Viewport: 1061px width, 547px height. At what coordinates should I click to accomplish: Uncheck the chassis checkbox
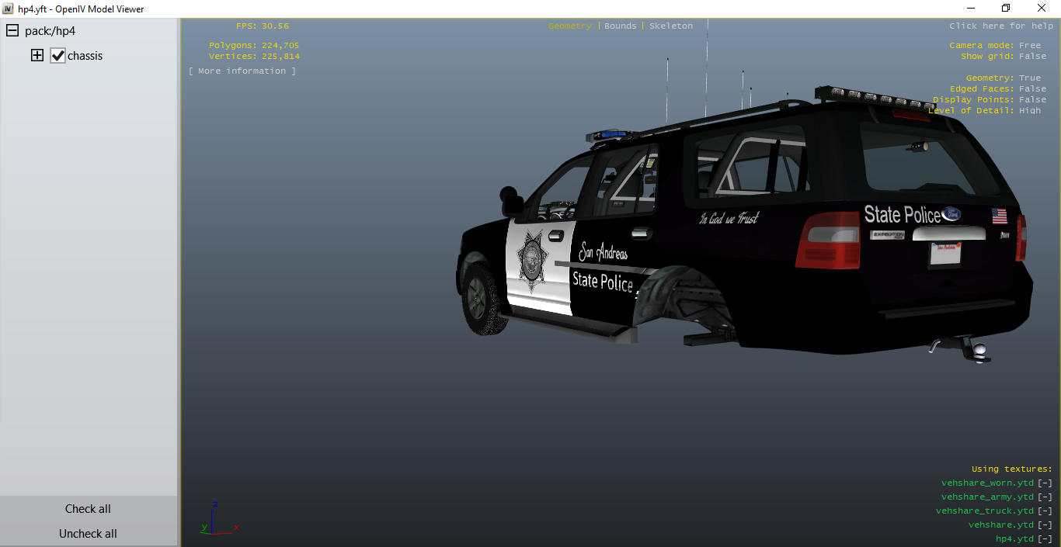coord(57,56)
